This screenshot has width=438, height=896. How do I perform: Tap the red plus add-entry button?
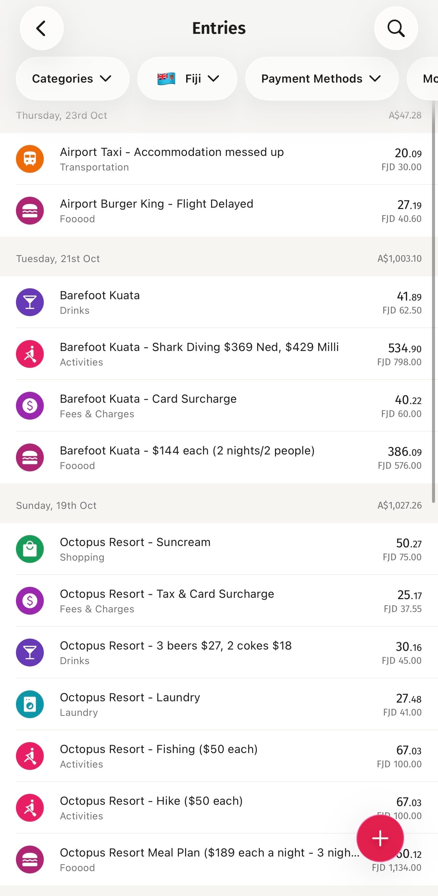[x=380, y=838]
